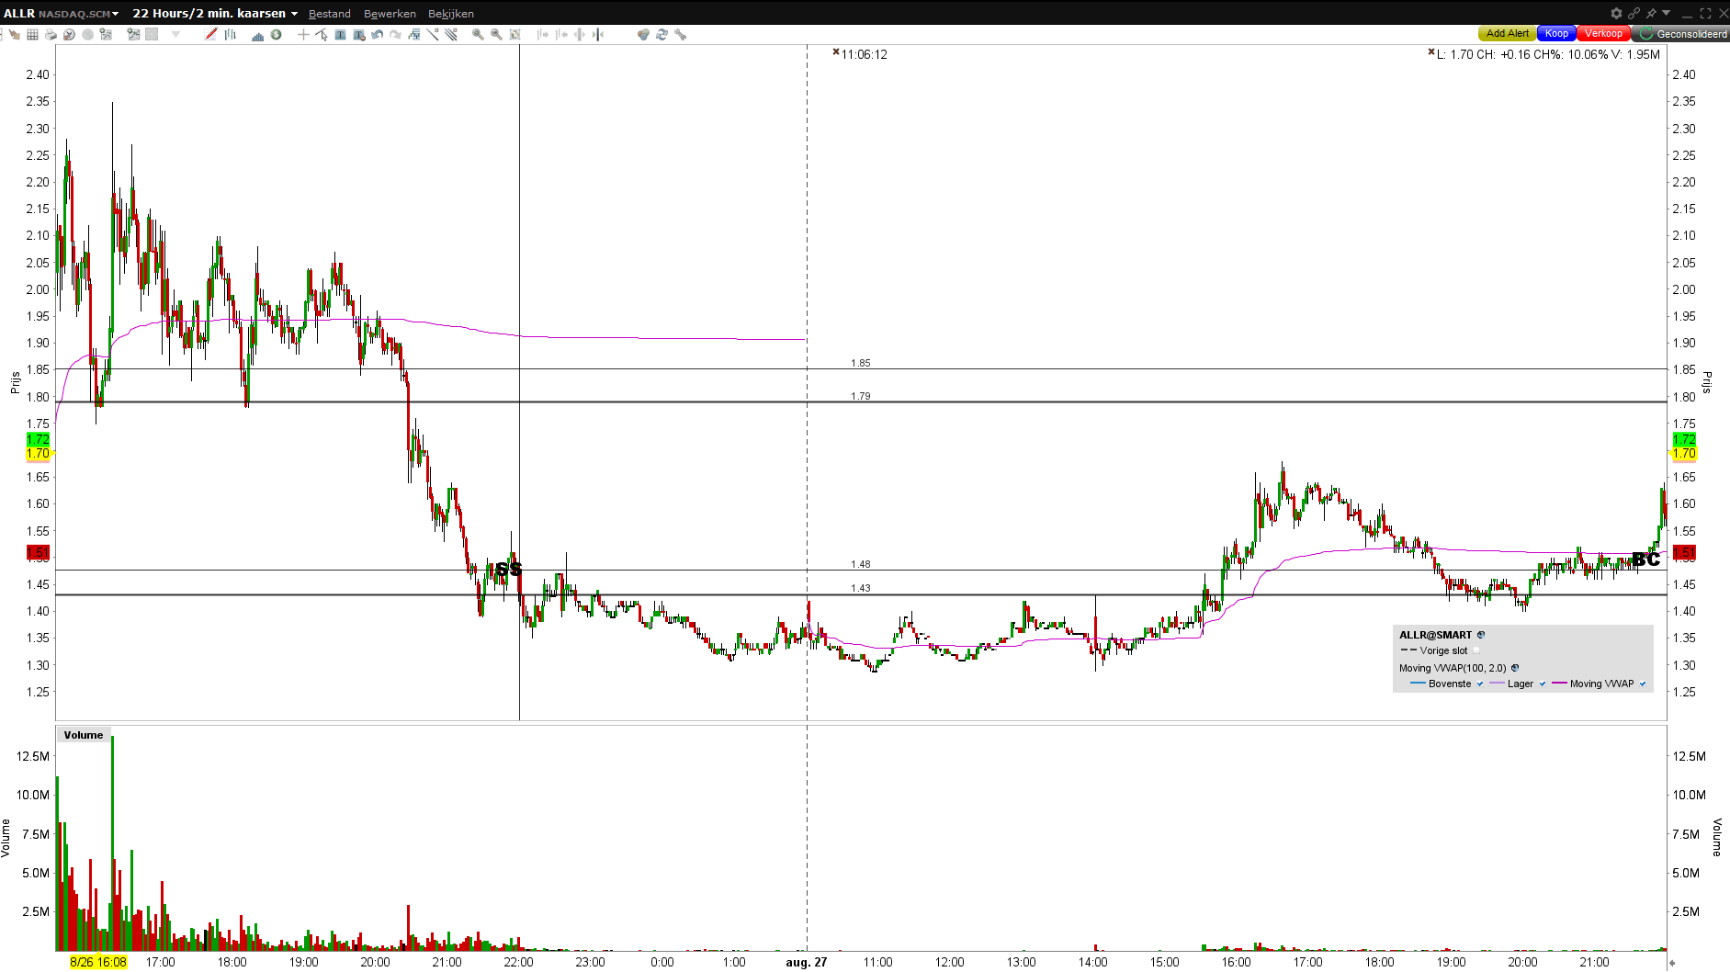The width and height of the screenshot is (1730, 972).
Task: Select the text label tool
Action: 340,35
